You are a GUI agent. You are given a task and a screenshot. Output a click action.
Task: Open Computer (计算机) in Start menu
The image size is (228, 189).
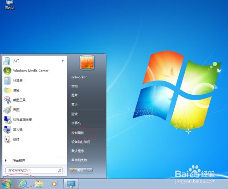(76, 123)
